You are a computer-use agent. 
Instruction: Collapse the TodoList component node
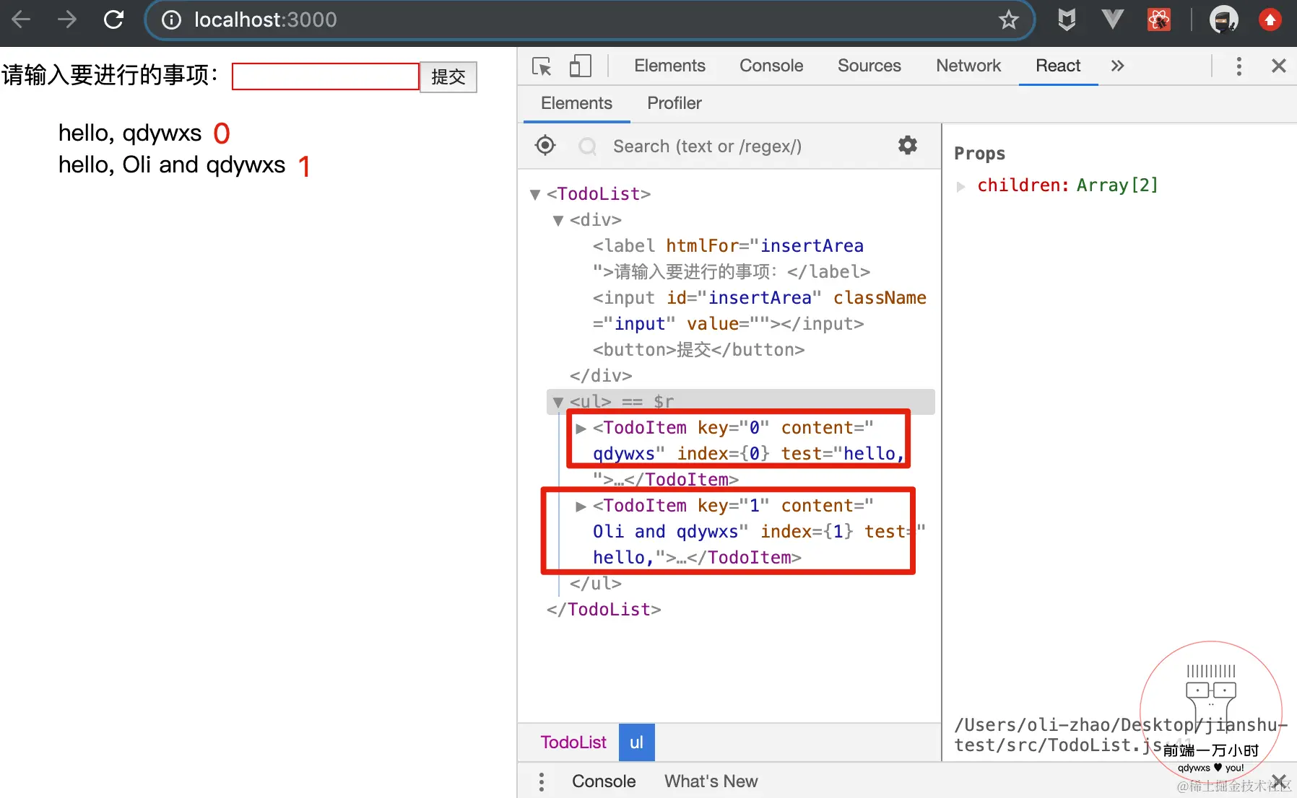(x=535, y=194)
